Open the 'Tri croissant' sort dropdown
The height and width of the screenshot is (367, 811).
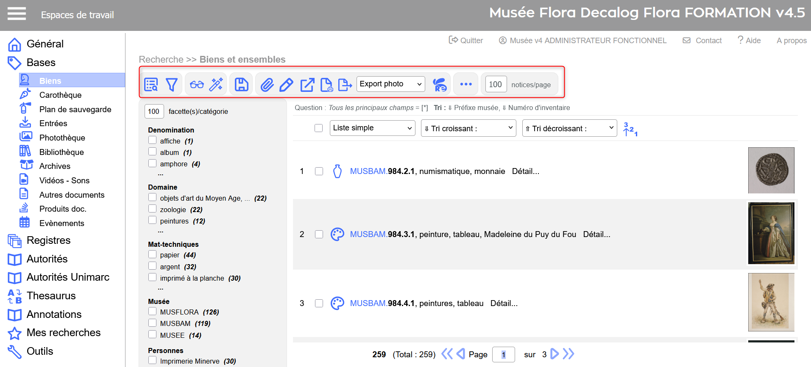468,128
